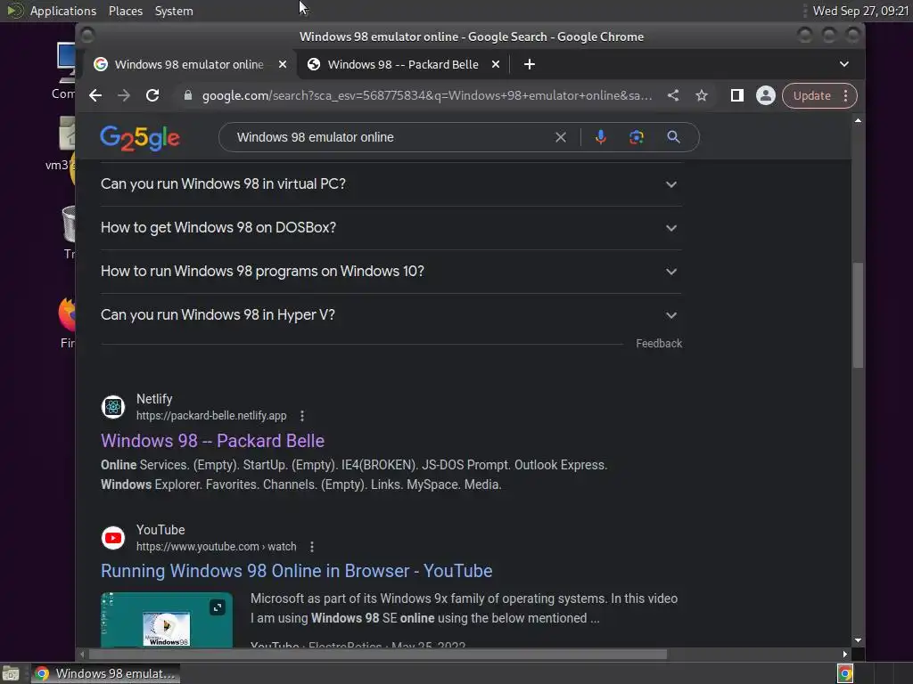The height and width of the screenshot is (684, 913).
Task: Open the Netlify result three-dot options
Action: (301, 416)
